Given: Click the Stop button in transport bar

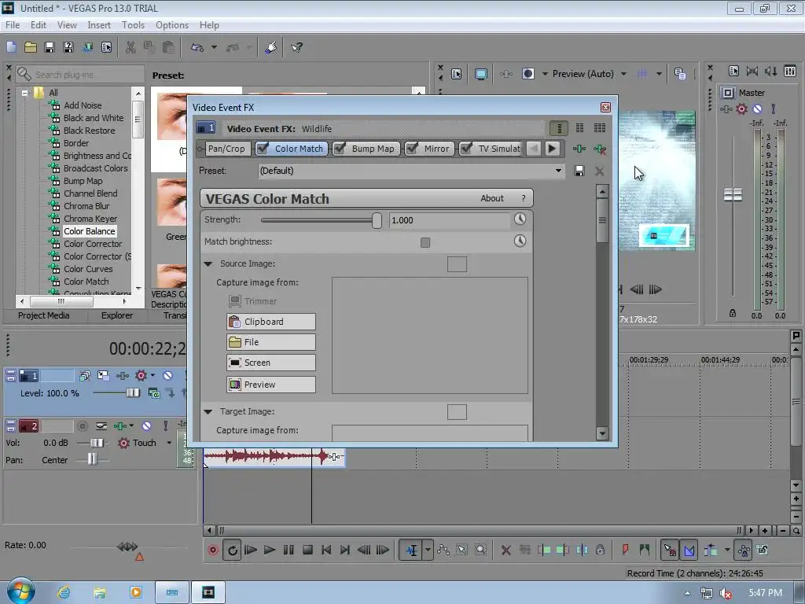Looking at the screenshot, I should pos(307,550).
